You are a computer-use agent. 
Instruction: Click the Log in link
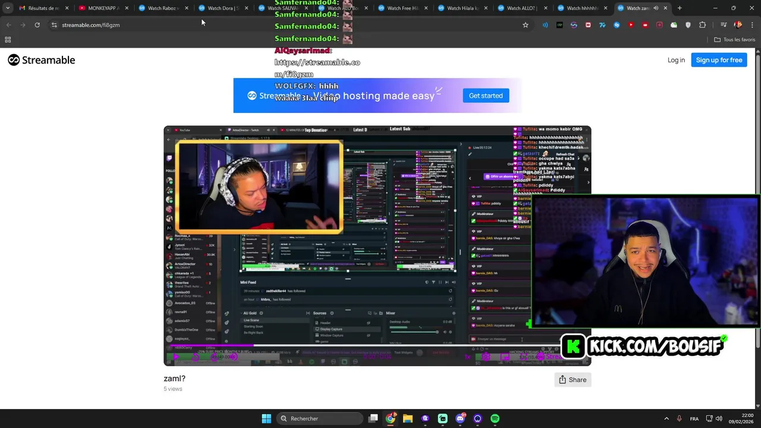click(x=676, y=60)
